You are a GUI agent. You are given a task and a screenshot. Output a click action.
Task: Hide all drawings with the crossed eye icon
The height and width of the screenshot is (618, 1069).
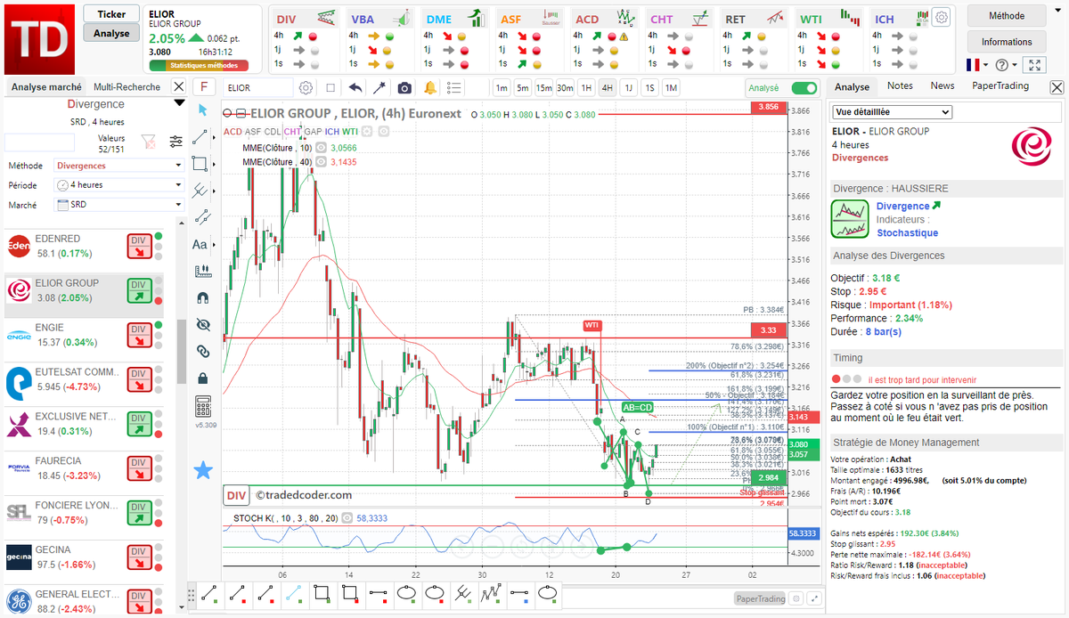coord(202,324)
